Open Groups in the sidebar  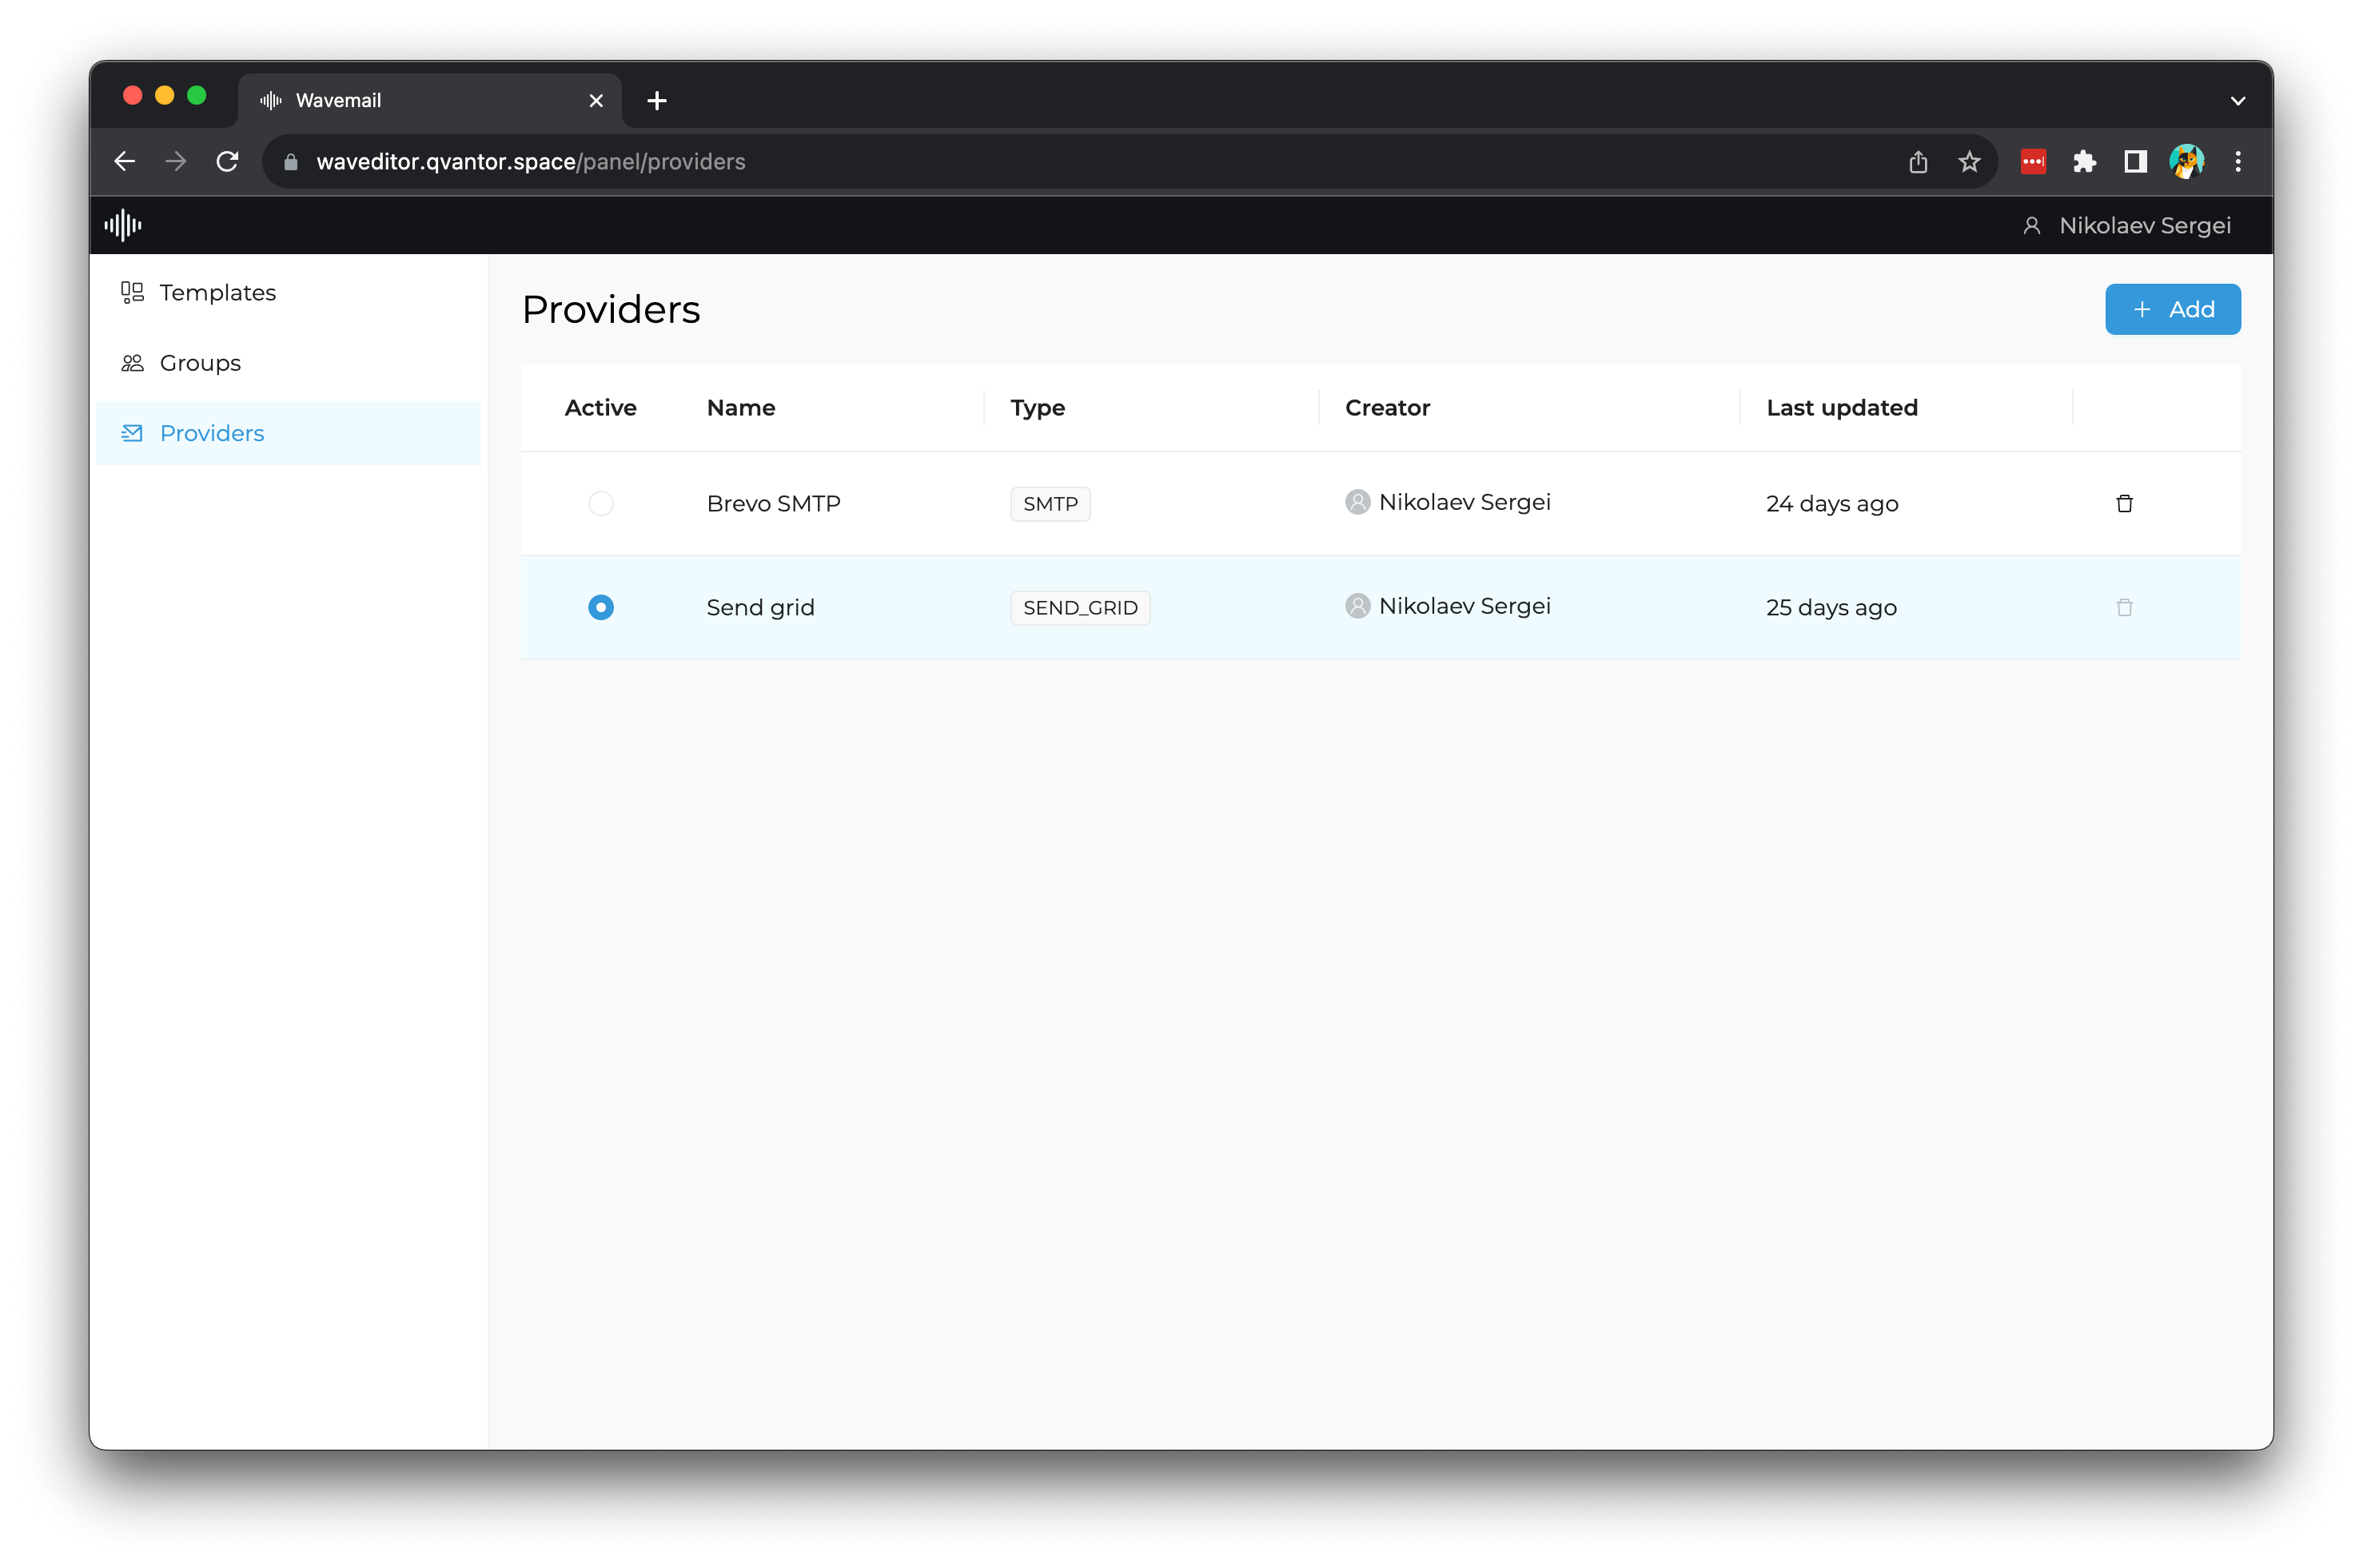click(288, 363)
